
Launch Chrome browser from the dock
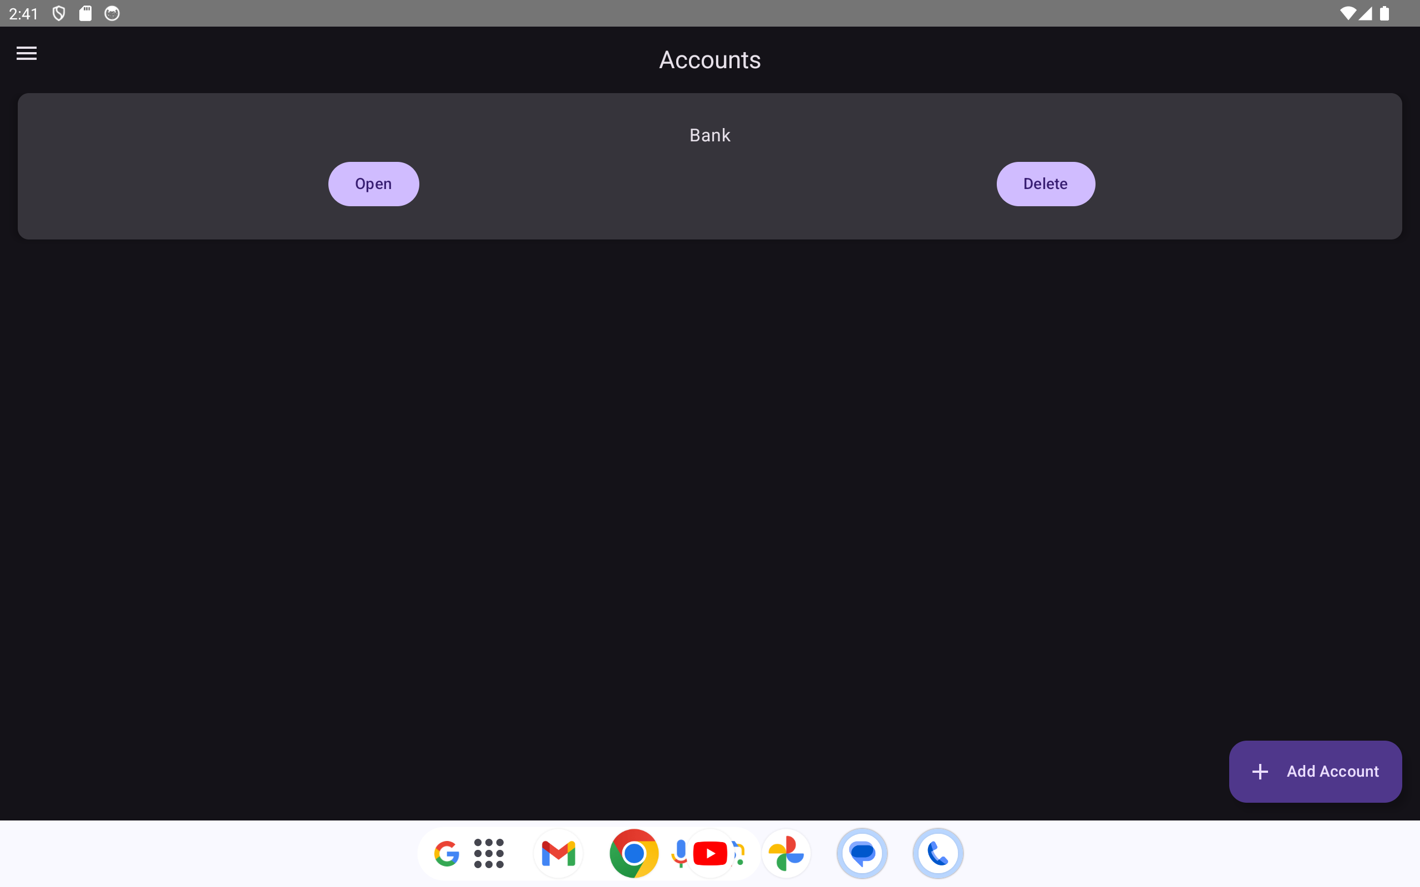pos(633,853)
